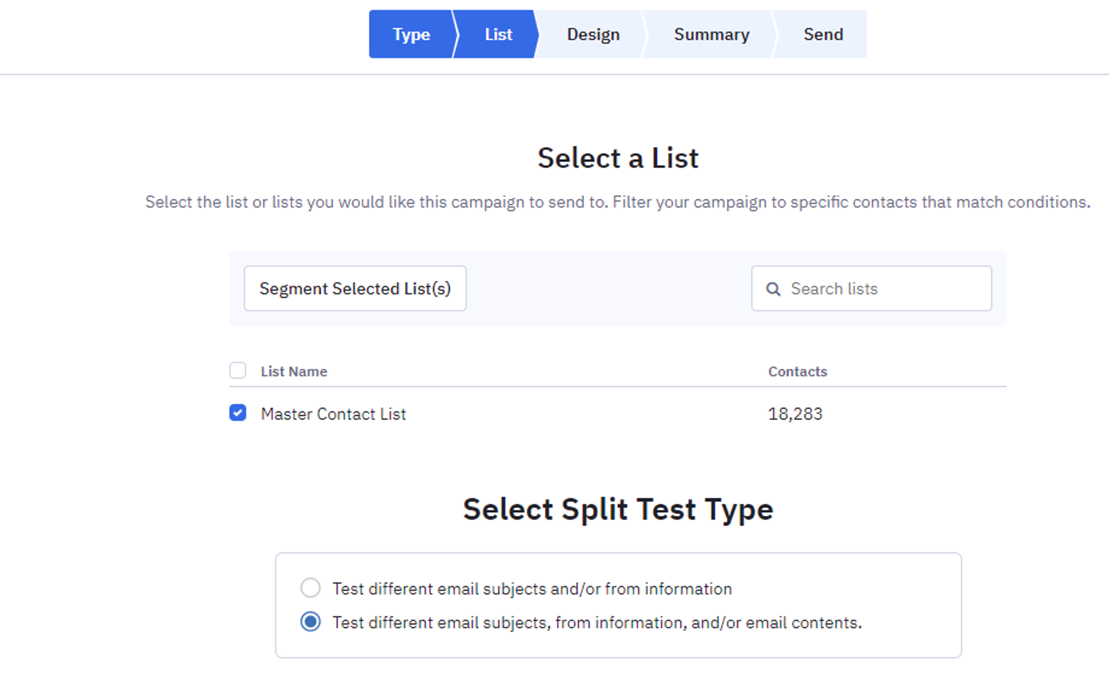Screen dimensions: 1109x693
Task: Check the select-all checkbox in the list header
Action: click(237, 370)
